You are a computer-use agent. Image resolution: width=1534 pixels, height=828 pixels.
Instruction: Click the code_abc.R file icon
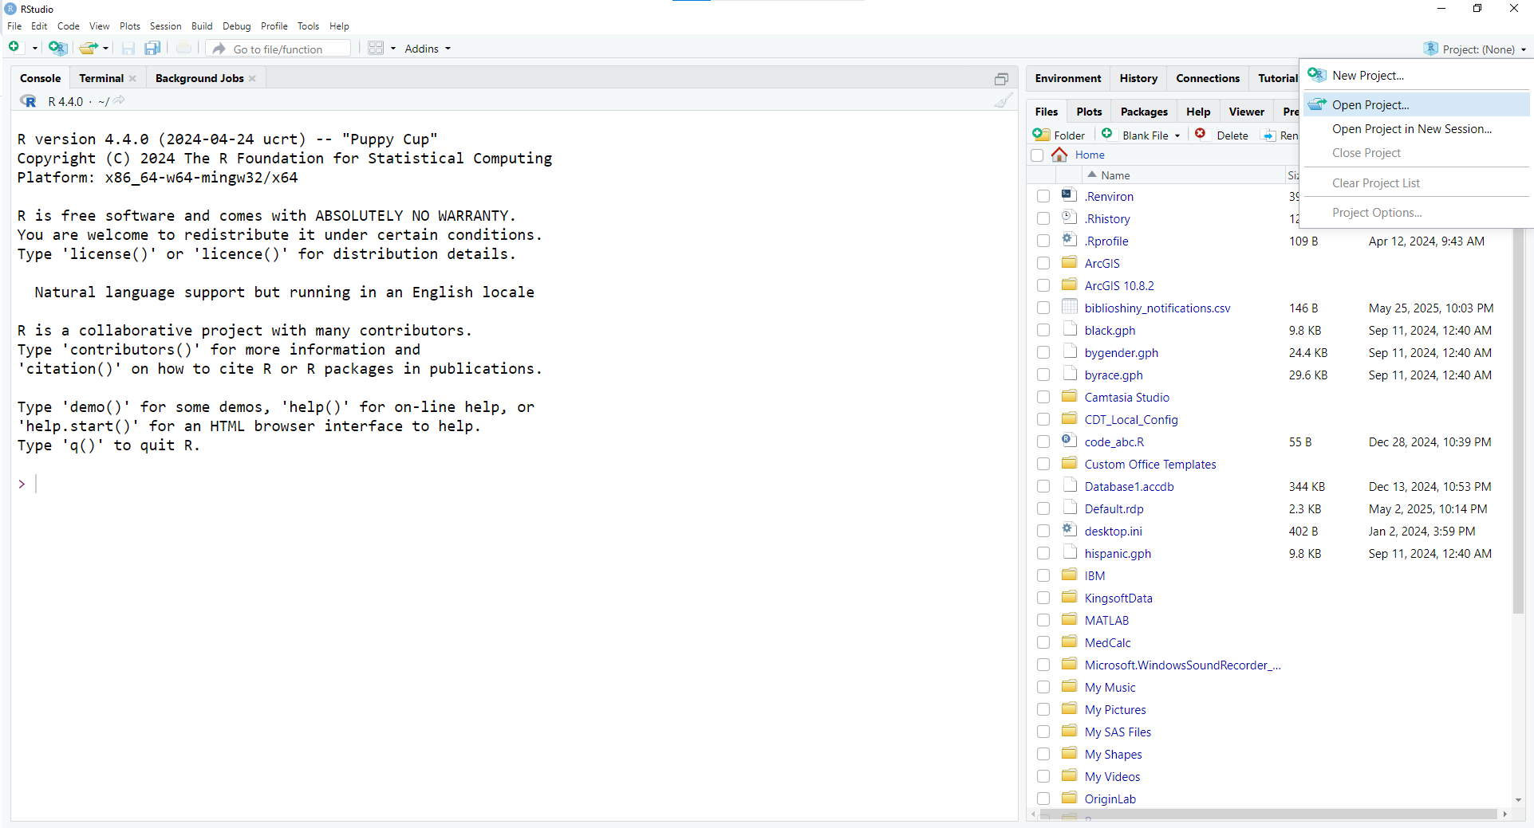1070,441
